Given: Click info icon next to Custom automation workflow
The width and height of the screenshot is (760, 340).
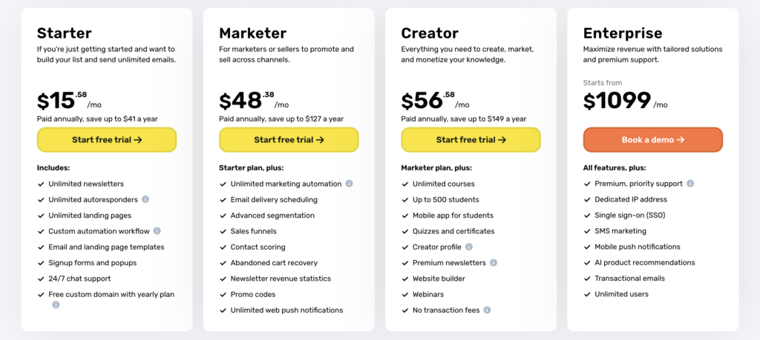Looking at the screenshot, I should click(157, 231).
